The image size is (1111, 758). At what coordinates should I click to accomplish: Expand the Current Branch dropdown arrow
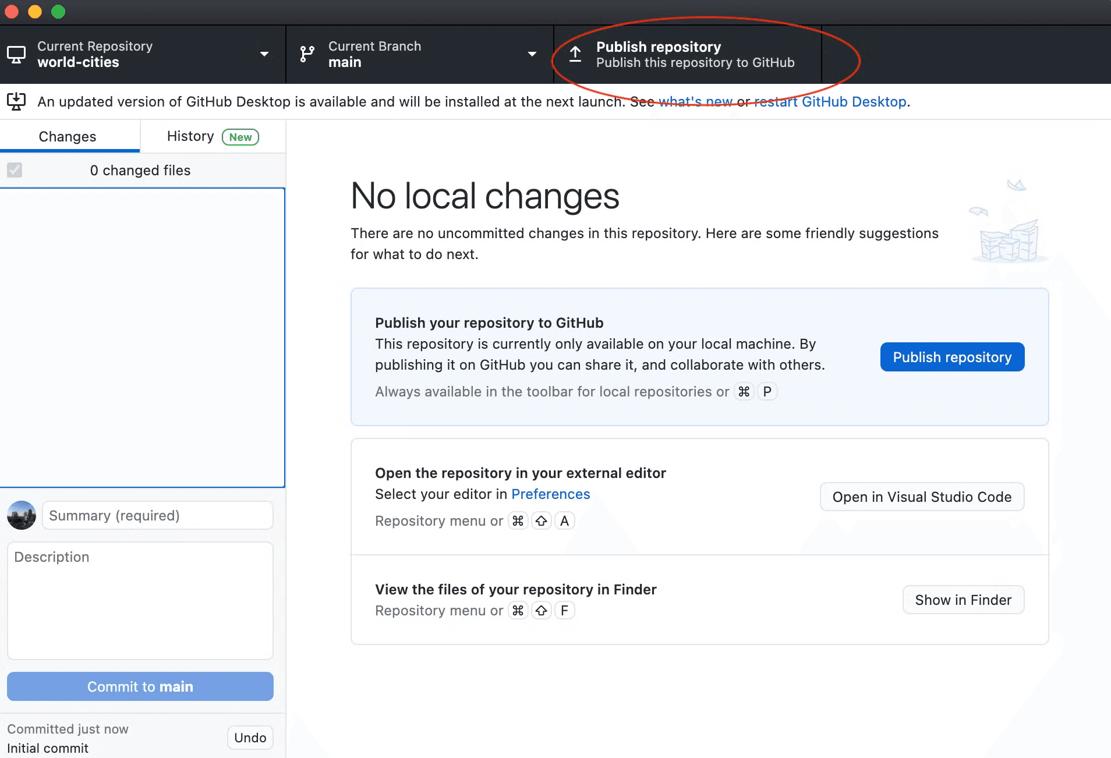(532, 54)
